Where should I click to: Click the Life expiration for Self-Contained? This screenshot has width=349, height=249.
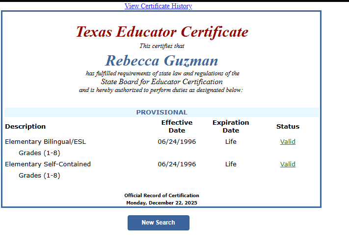point(231,164)
